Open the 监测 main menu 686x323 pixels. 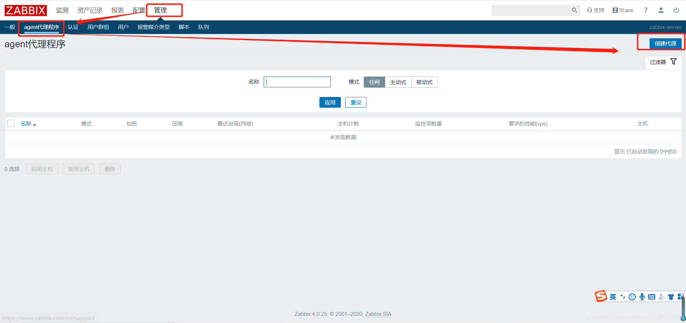[62, 10]
